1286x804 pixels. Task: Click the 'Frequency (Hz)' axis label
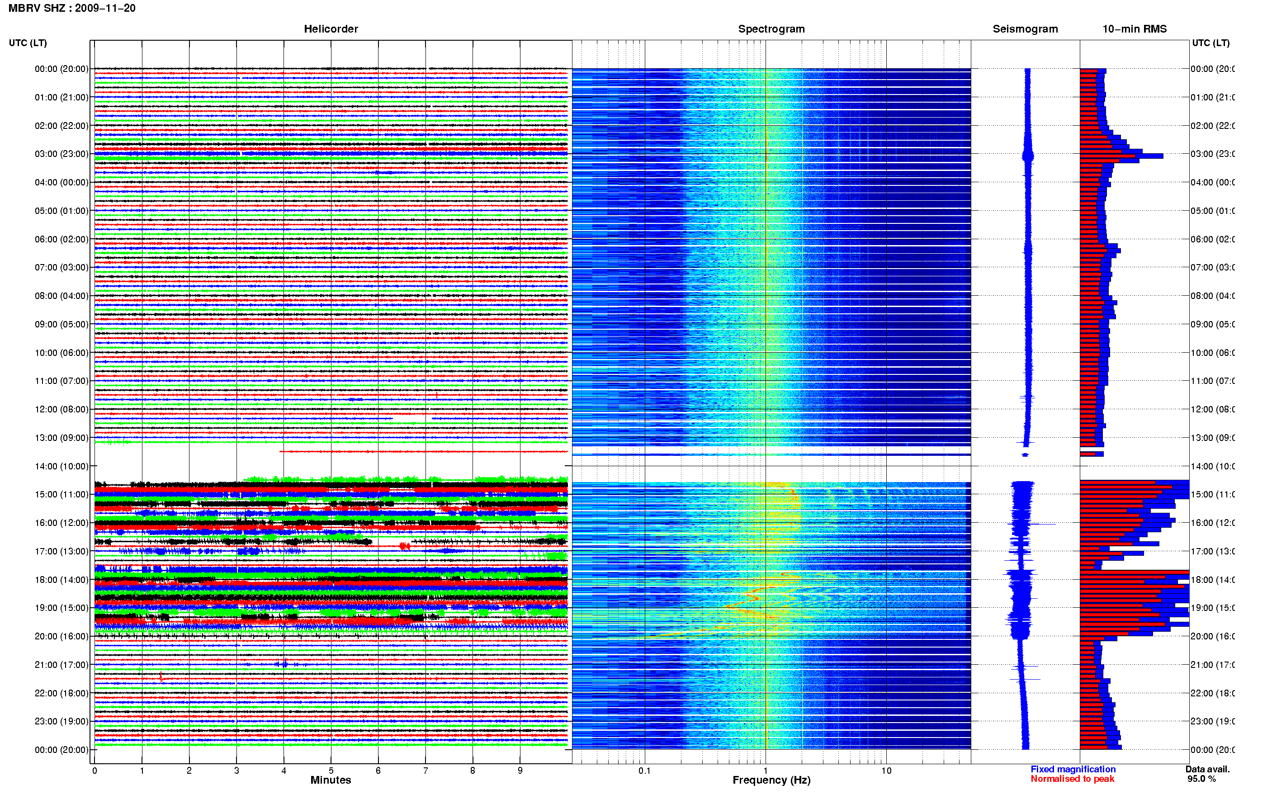coord(771,780)
